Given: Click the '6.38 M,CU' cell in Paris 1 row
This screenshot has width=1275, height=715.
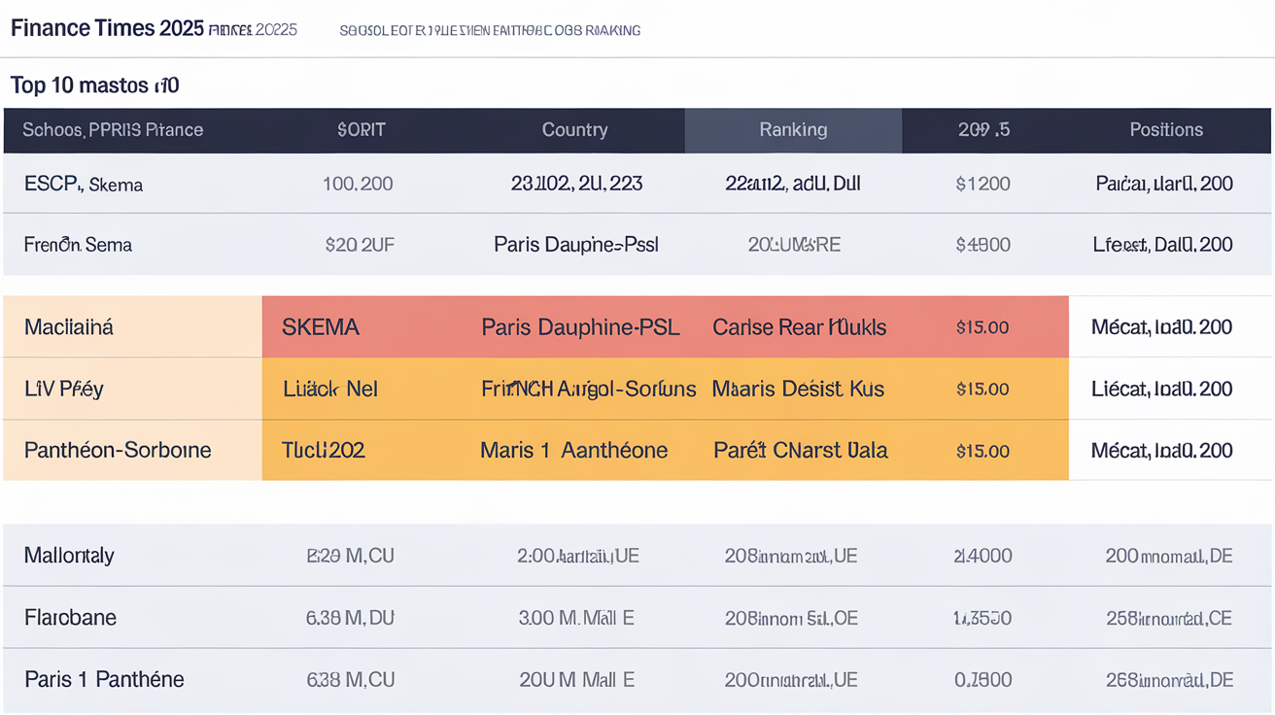Looking at the screenshot, I should 351,680.
